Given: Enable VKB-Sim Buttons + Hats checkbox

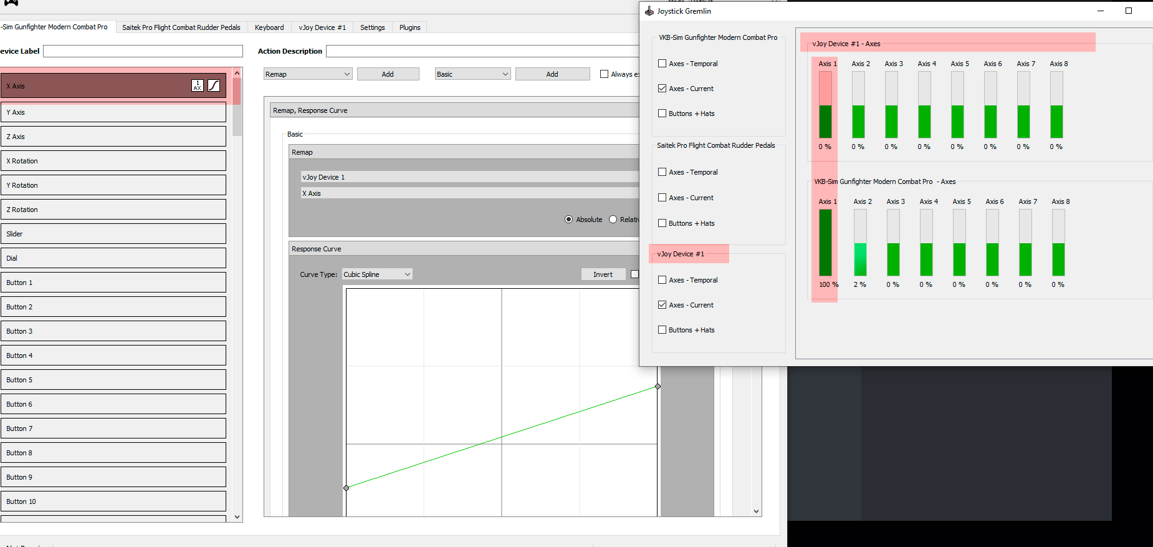Looking at the screenshot, I should click(x=663, y=114).
